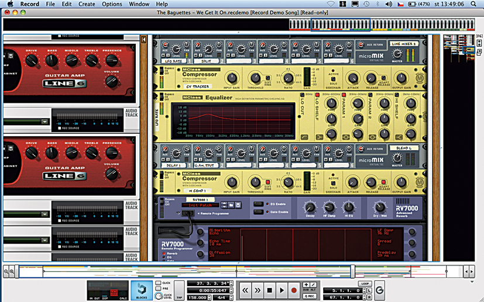The height and width of the screenshot is (302, 484).
Task: Click the Predelay soft knob
Action: tap(412, 254)
